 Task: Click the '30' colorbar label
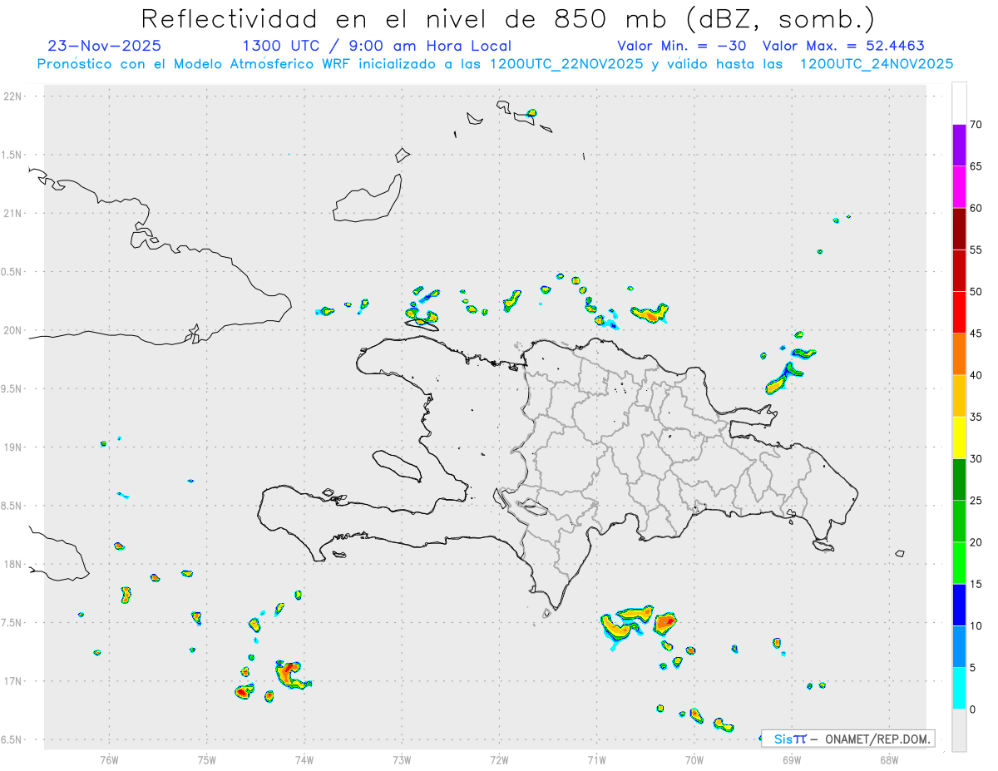click(976, 459)
